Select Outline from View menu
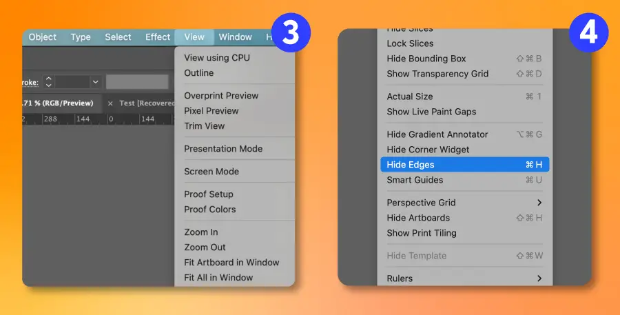The height and width of the screenshot is (315, 620). click(199, 73)
